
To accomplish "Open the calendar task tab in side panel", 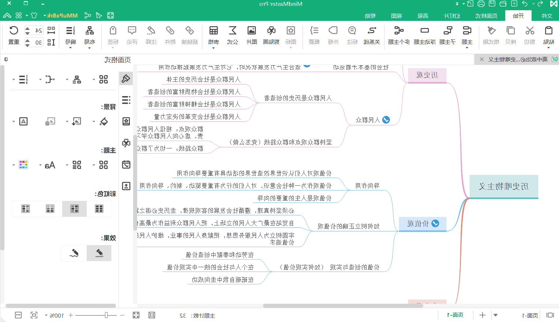I will [126, 164].
